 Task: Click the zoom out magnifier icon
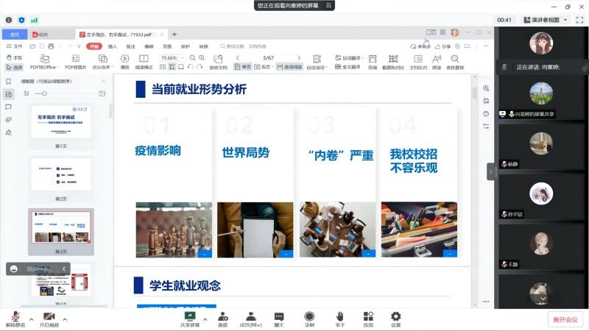click(x=192, y=58)
